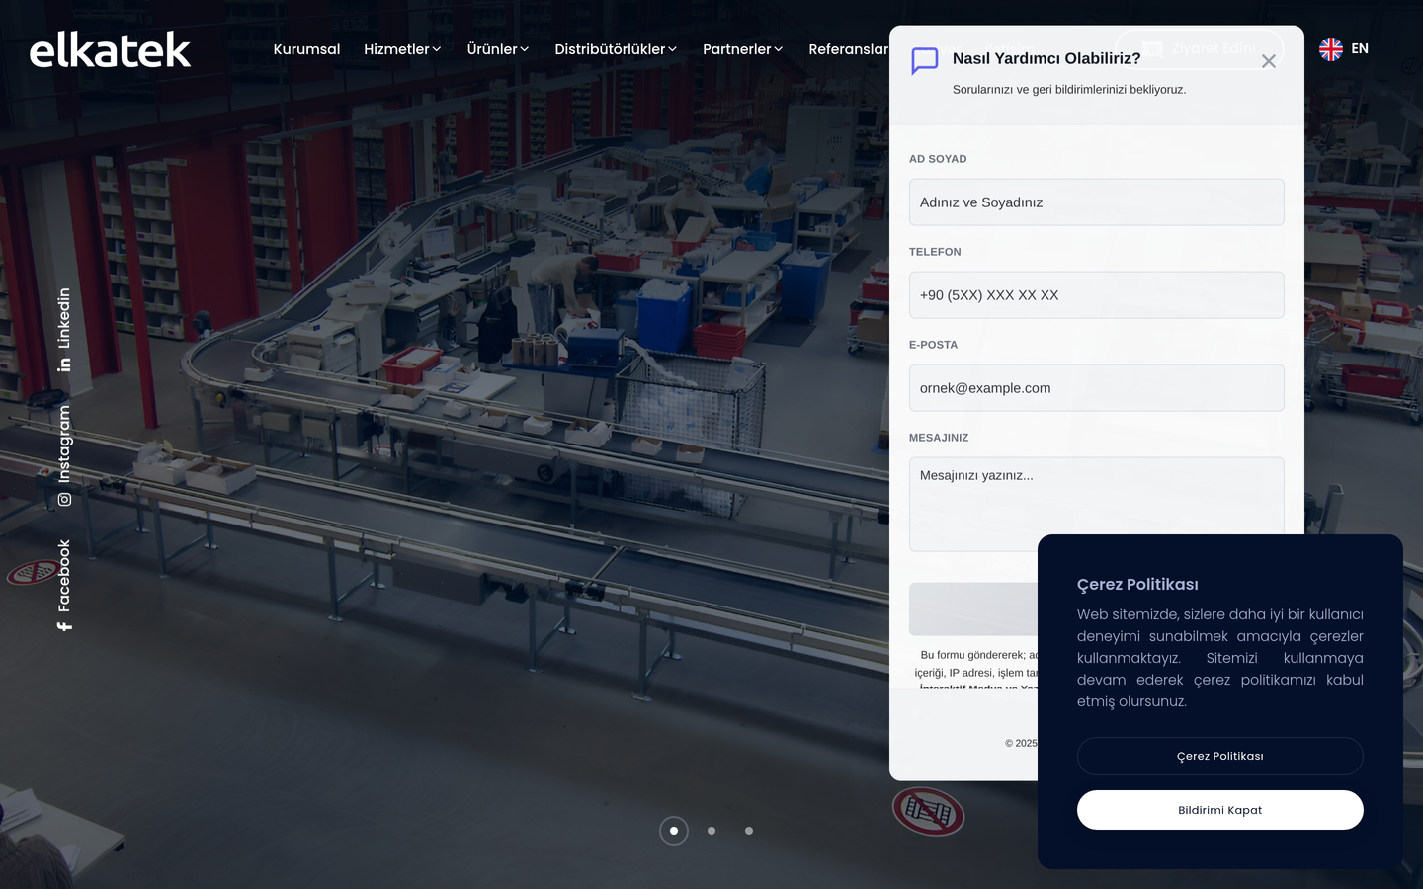Click the "Çerez Politikası" cookie heading
This screenshot has height=889, width=1423.
pos(1137,585)
